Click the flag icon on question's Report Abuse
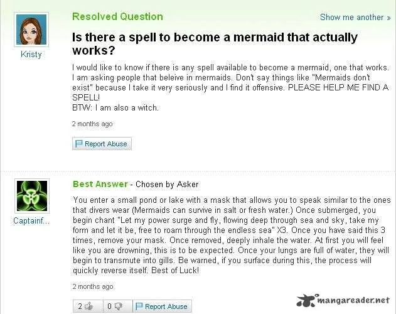The height and width of the screenshot is (314, 396). point(79,144)
